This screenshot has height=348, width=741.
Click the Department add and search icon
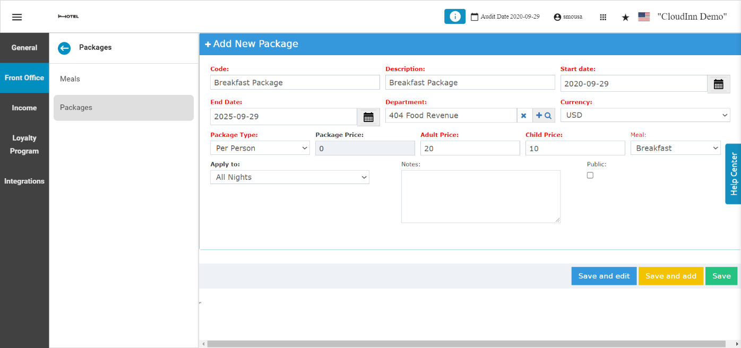click(544, 116)
